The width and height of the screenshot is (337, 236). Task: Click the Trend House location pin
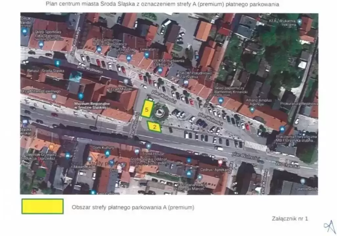coord(149,146)
